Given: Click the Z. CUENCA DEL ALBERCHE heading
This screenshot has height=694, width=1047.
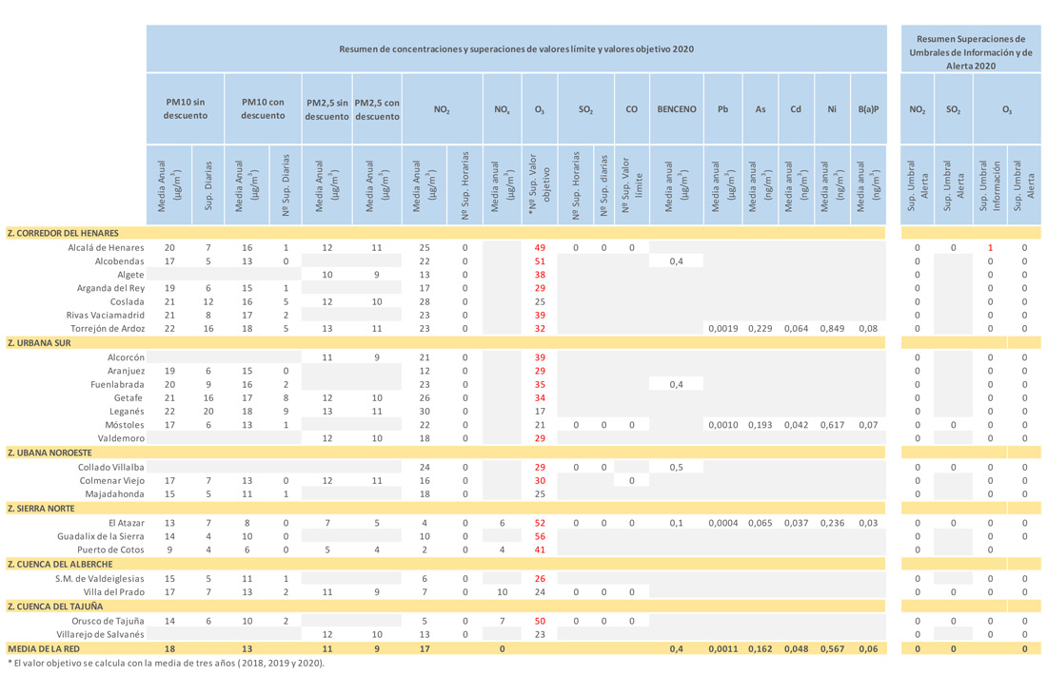Looking at the screenshot, I should [61, 564].
